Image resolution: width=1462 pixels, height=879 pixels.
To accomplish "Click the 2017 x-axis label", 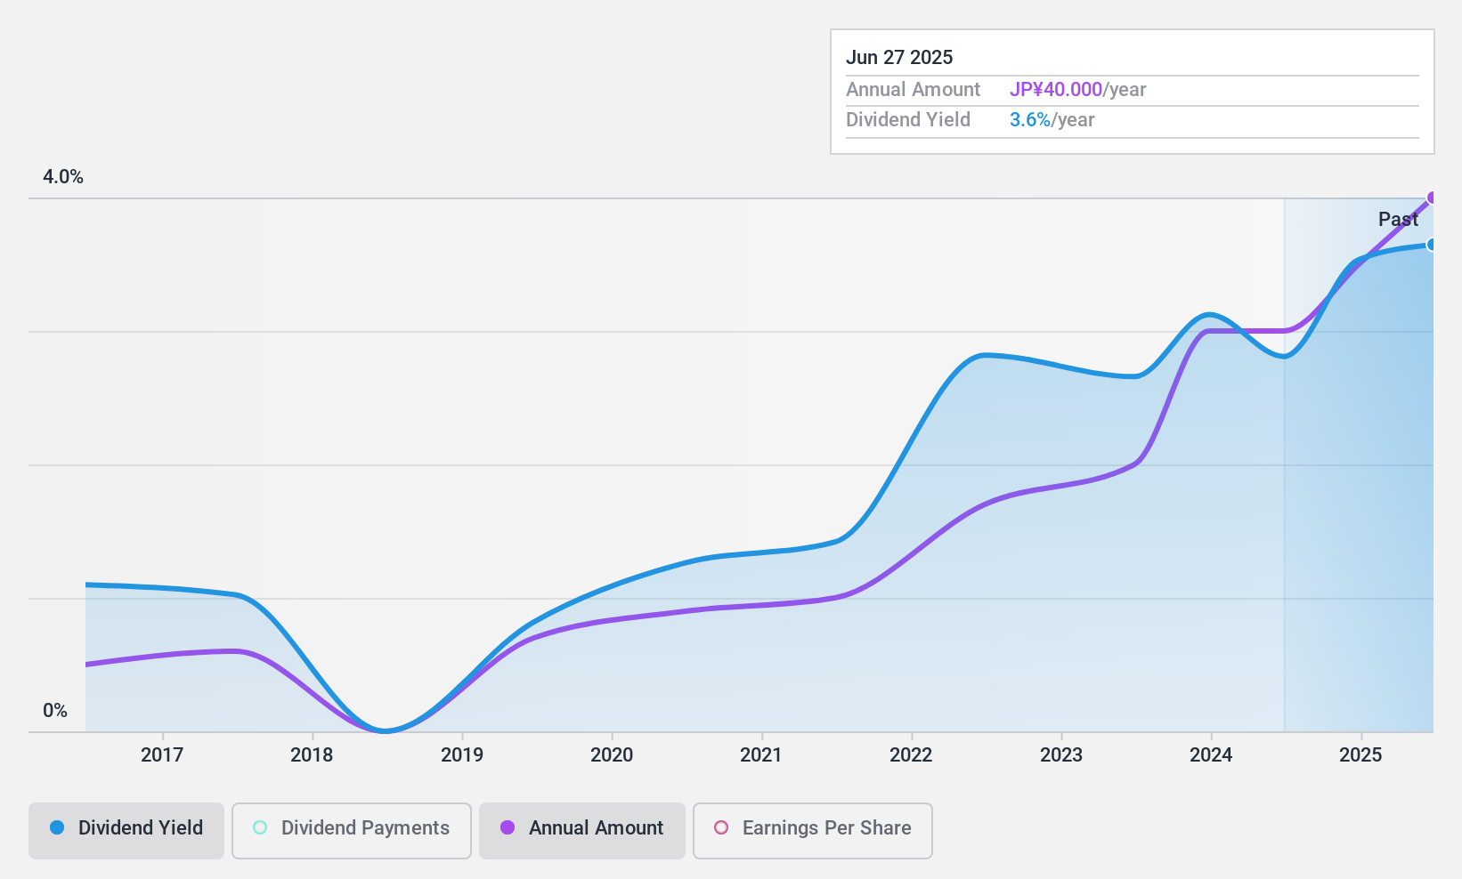I will click(x=162, y=755).
